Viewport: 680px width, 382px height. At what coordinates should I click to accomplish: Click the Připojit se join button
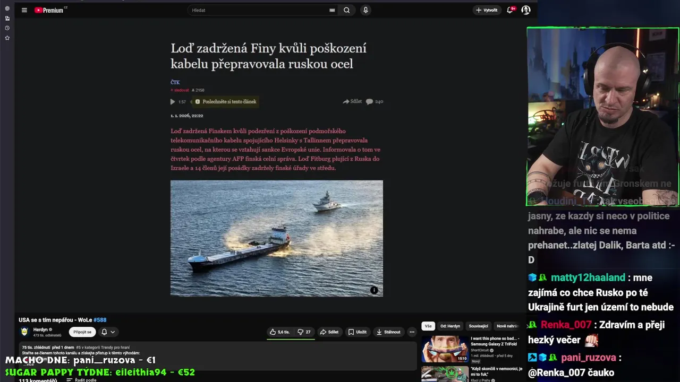coord(82,332)
